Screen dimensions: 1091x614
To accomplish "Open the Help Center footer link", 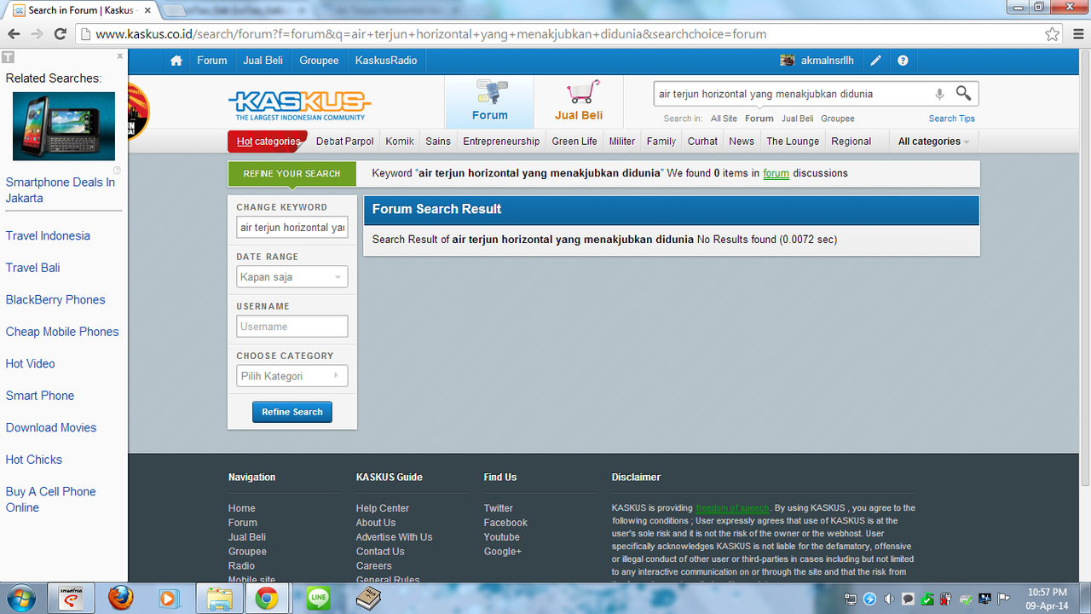I will [383, 508].
